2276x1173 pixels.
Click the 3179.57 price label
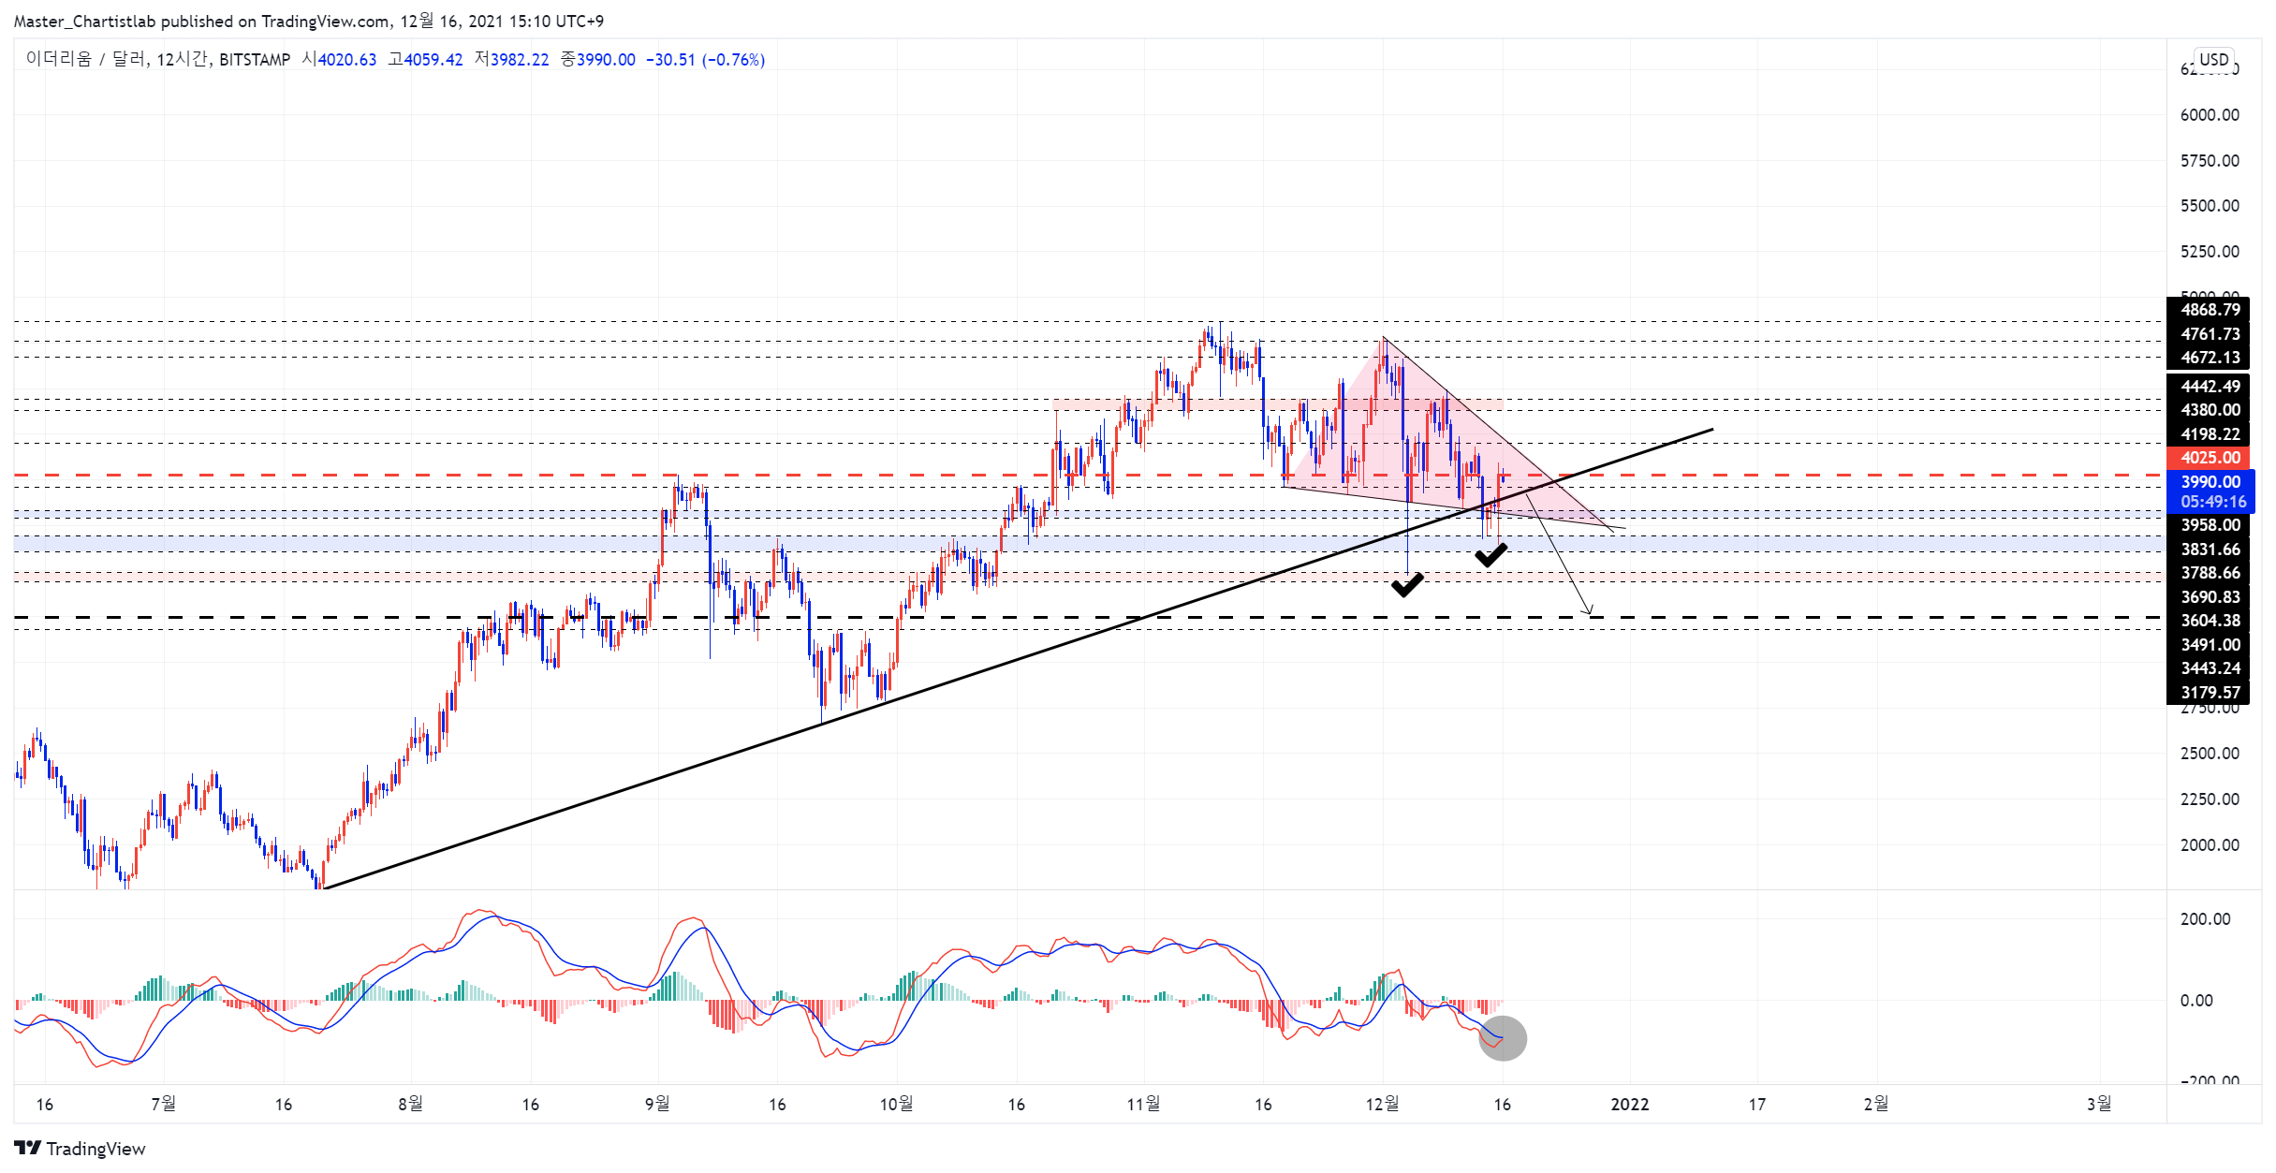point(2210,693)
